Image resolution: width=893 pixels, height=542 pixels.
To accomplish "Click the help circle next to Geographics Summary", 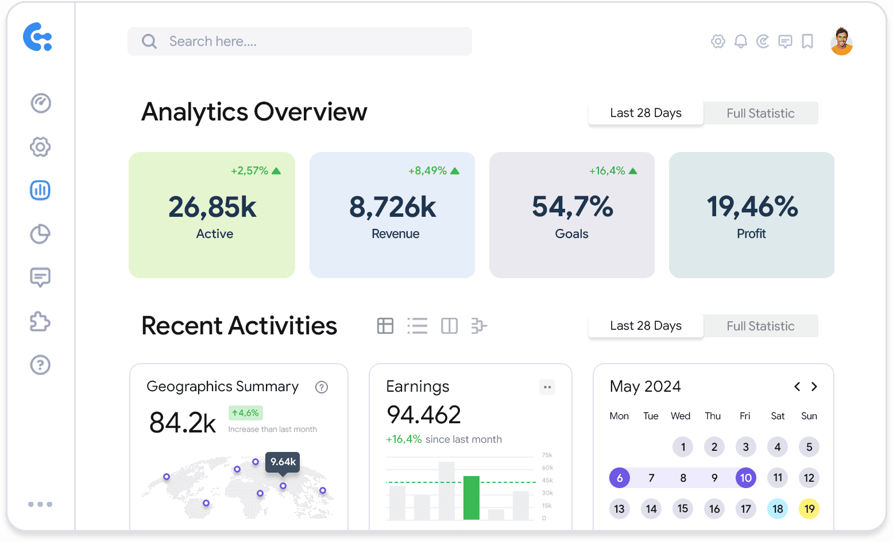I will pyautogui.click(x=321, y=387).
